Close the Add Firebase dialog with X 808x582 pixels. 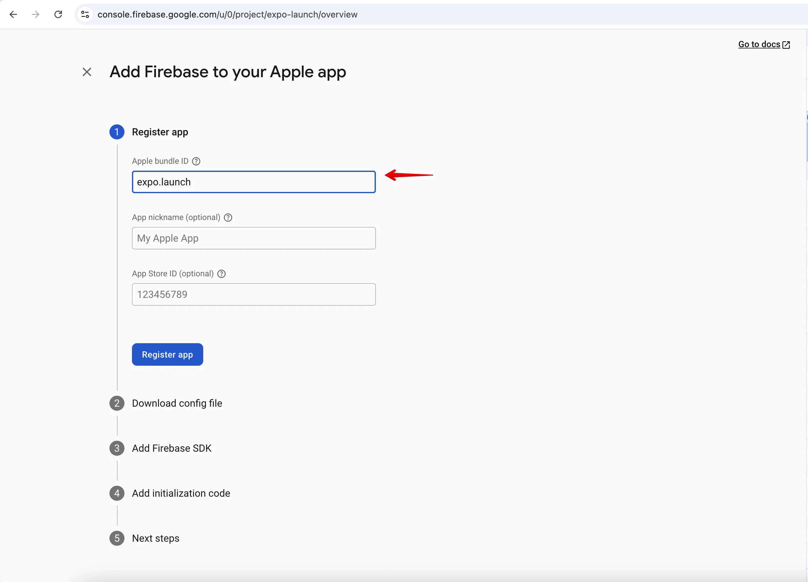tap(87, 72)
